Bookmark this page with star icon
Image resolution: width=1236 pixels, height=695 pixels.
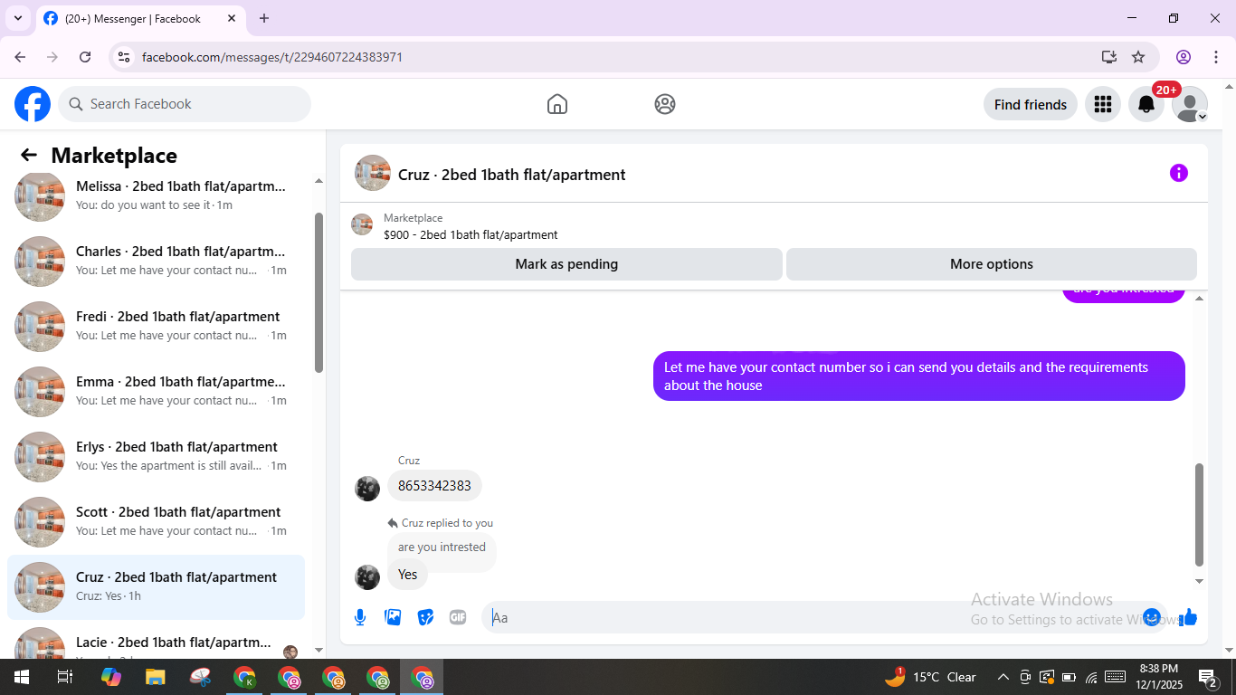(1138, 57)
